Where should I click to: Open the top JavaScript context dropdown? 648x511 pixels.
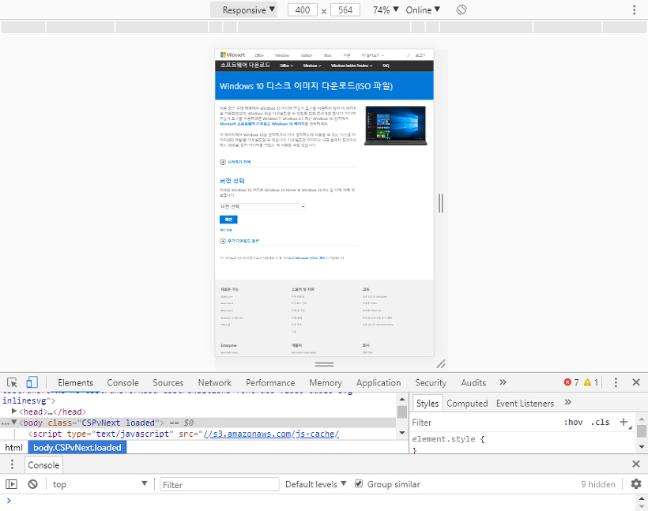(x=100, y=484)
